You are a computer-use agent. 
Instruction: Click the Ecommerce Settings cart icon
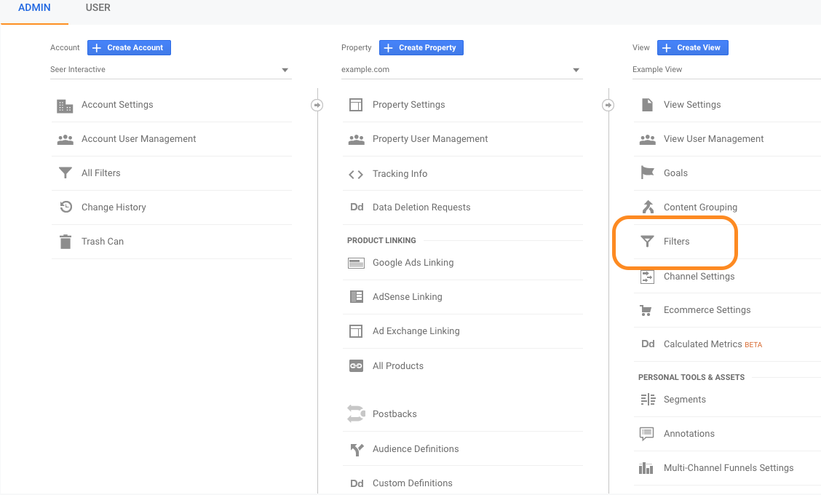[x=647, y=310]
